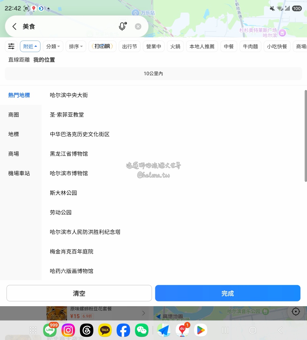The width and height of the screenshot is (307, 340).
Task: Open WeChat from the dock
Action: click(x=142, y=330)
